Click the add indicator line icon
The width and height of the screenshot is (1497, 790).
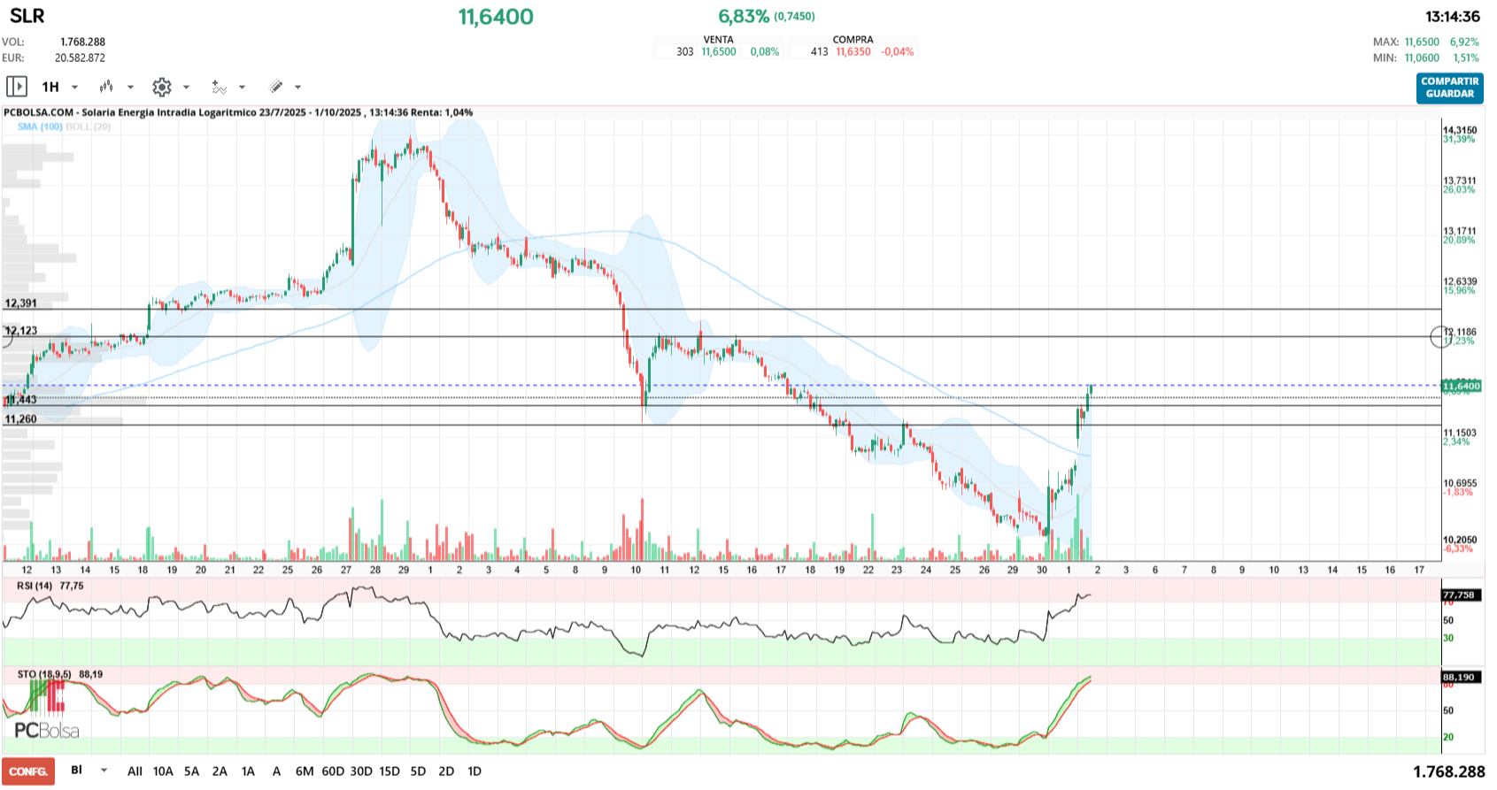pyautogui.click(x=219, y=87)
